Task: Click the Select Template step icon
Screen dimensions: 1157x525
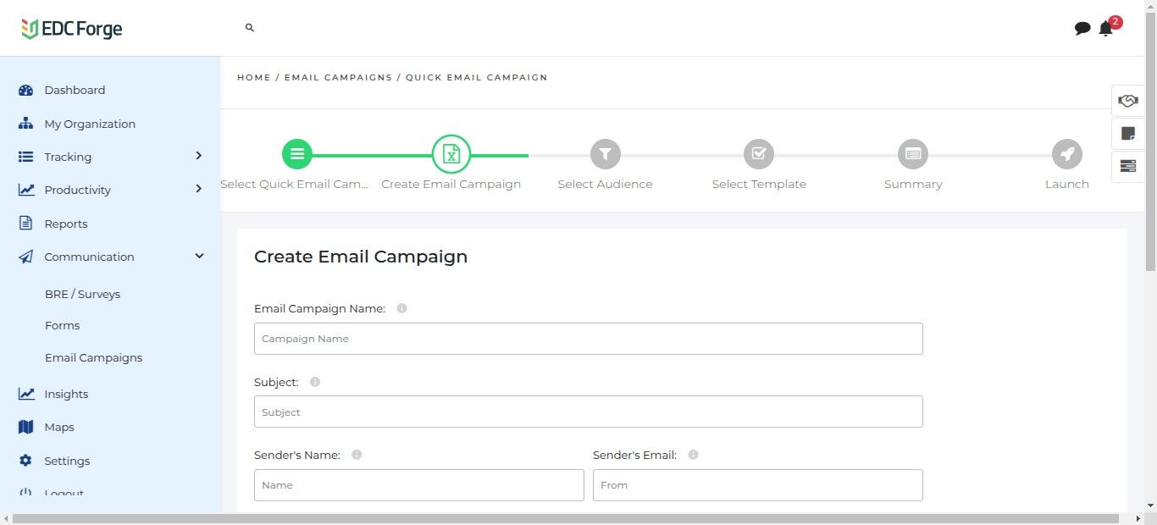Action: 759,154
